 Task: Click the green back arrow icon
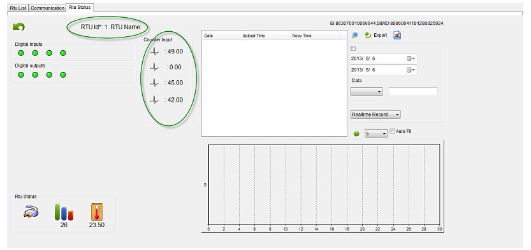click(x=18, y=27)
